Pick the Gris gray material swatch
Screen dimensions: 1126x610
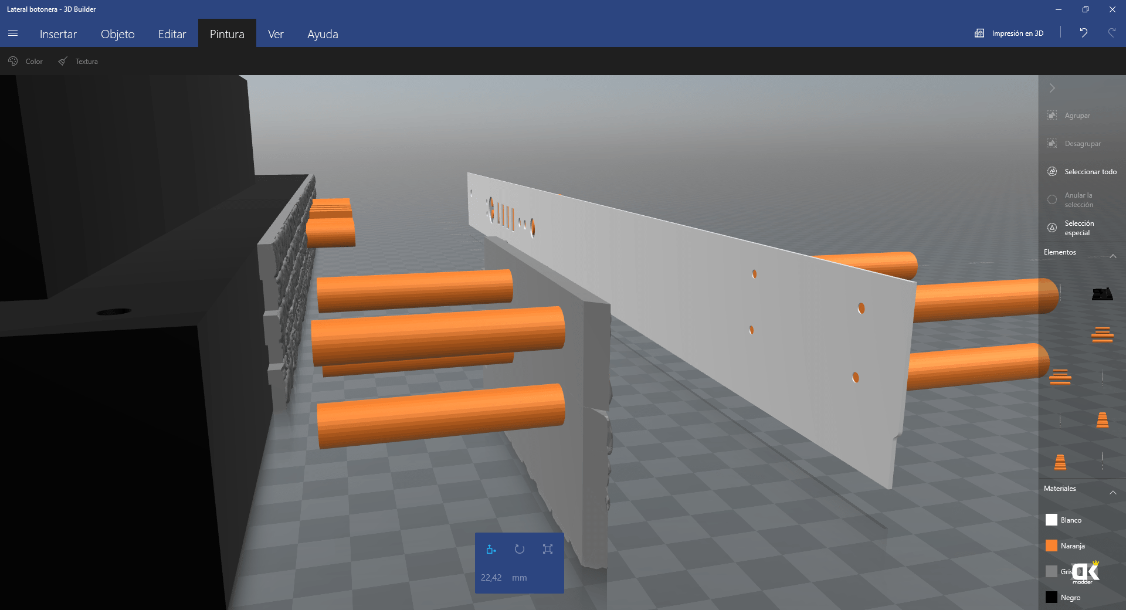(1052, 571)
